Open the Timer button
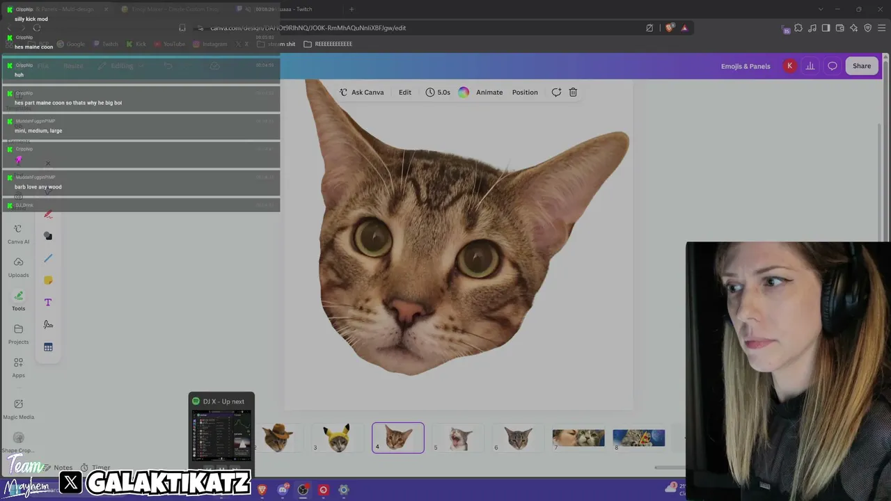This screenshot has width=891, height=501. tap(95, 468)
